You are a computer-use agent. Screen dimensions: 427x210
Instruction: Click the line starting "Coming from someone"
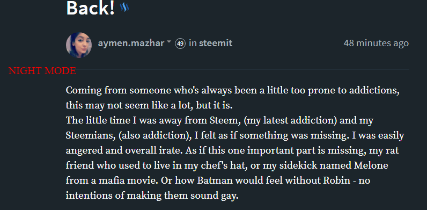[233, 91]
